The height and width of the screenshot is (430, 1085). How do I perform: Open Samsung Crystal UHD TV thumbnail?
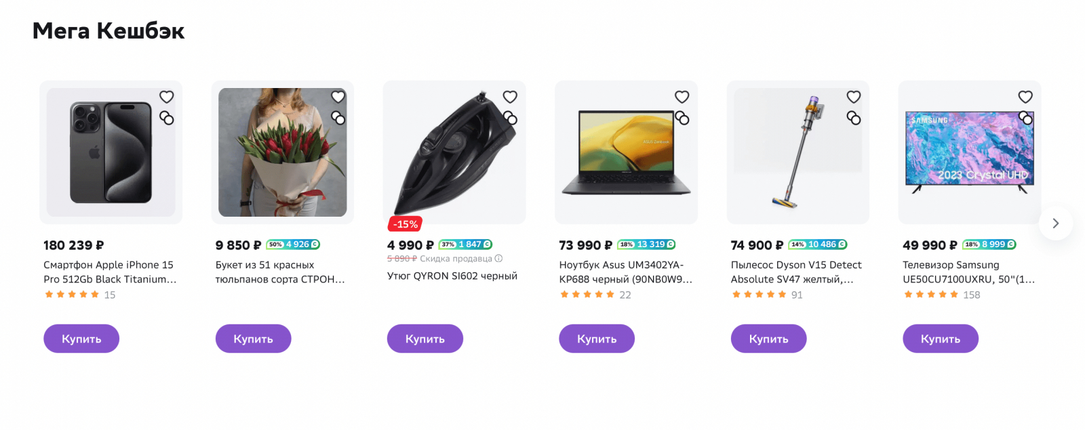pyautogui.click(x=969, y=152)
